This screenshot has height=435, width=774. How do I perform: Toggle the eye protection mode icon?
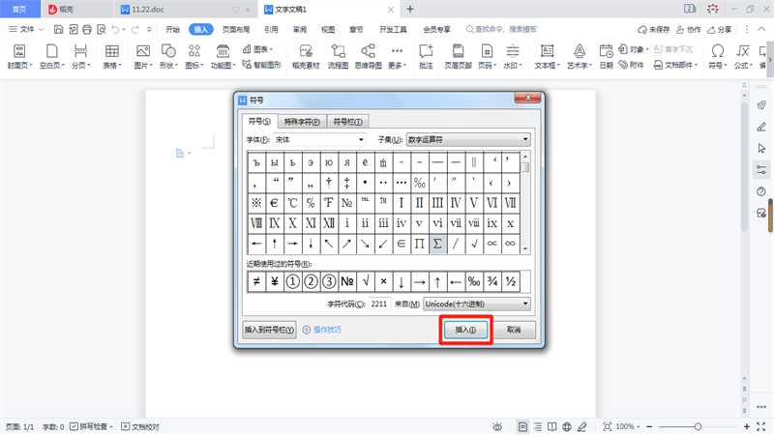[x=497, y=426]
